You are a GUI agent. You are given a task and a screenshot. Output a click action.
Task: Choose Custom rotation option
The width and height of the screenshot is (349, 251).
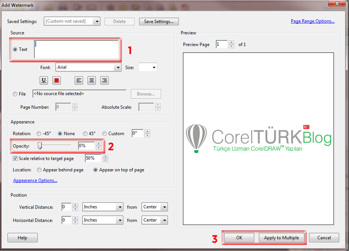(x=105, y=134)
